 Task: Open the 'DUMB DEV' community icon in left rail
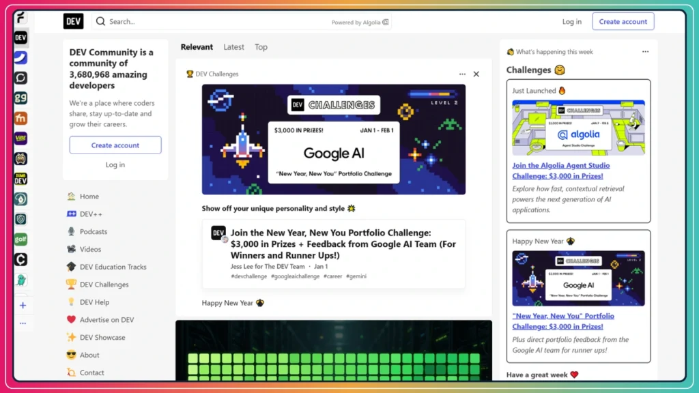pyautogui.click(x=21, y=179)
